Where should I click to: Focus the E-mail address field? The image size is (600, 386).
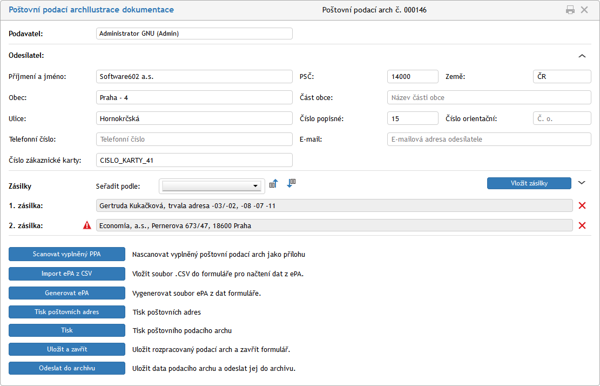[489, 139]
